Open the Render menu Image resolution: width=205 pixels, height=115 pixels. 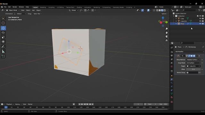[x=15, y=7]
